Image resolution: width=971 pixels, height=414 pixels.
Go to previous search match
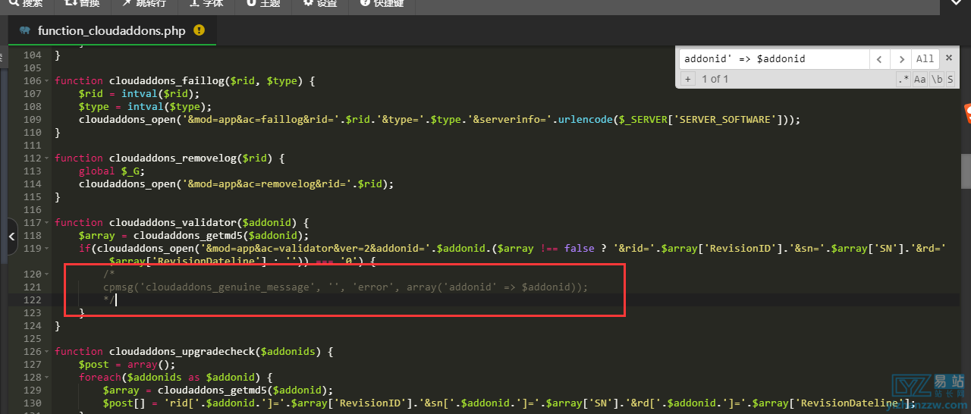tap(879, 59)
